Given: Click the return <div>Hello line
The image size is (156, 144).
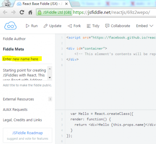Looking at the screenshot, I should pyautogui.click(x=115, y=125).
